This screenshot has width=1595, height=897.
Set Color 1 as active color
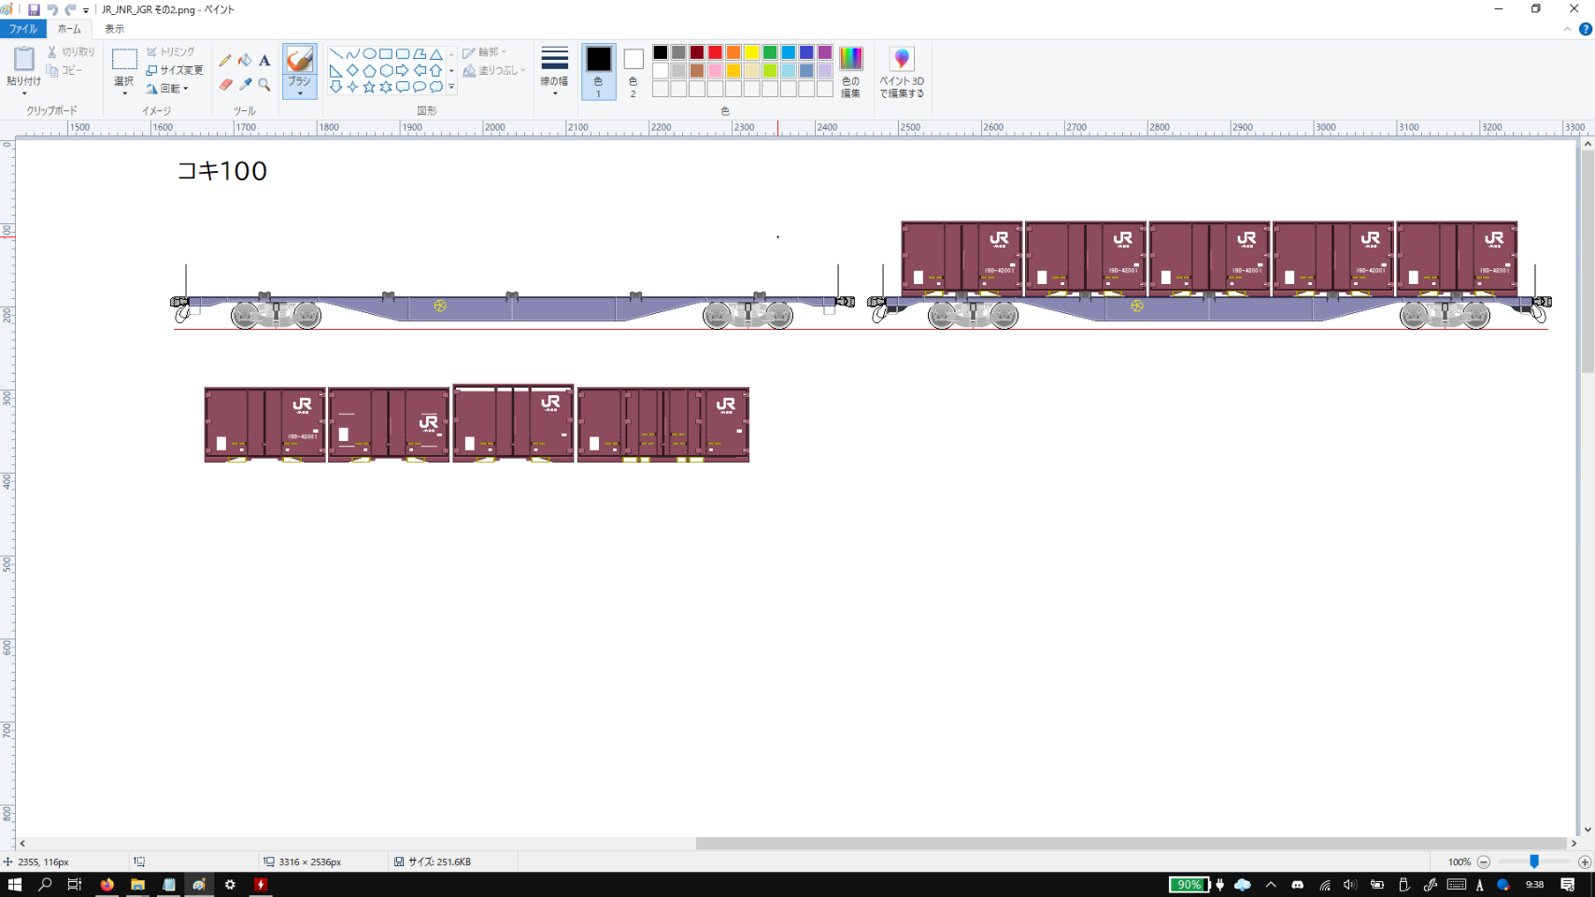coord(598,71)
